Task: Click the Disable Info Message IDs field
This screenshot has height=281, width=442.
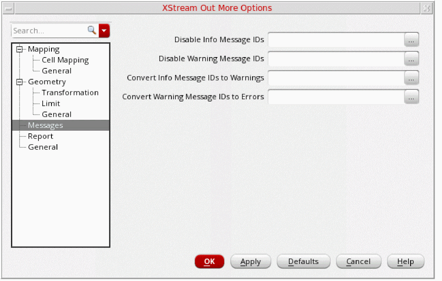Action: 336,40
